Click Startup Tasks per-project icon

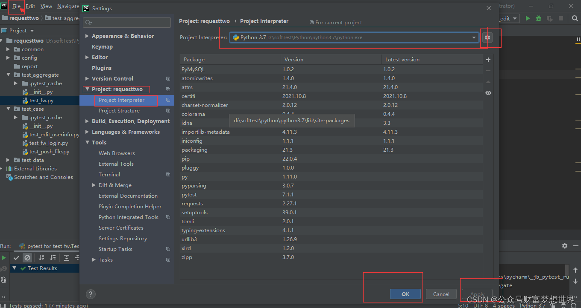coord(168,249)
